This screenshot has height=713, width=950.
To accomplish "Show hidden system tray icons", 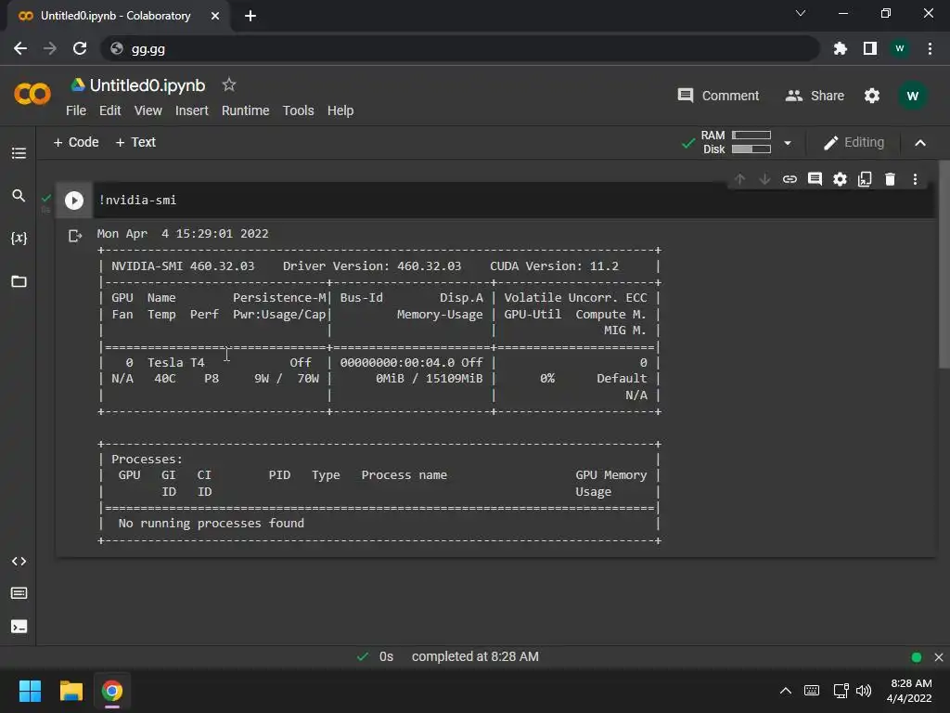I will (785, 691).
